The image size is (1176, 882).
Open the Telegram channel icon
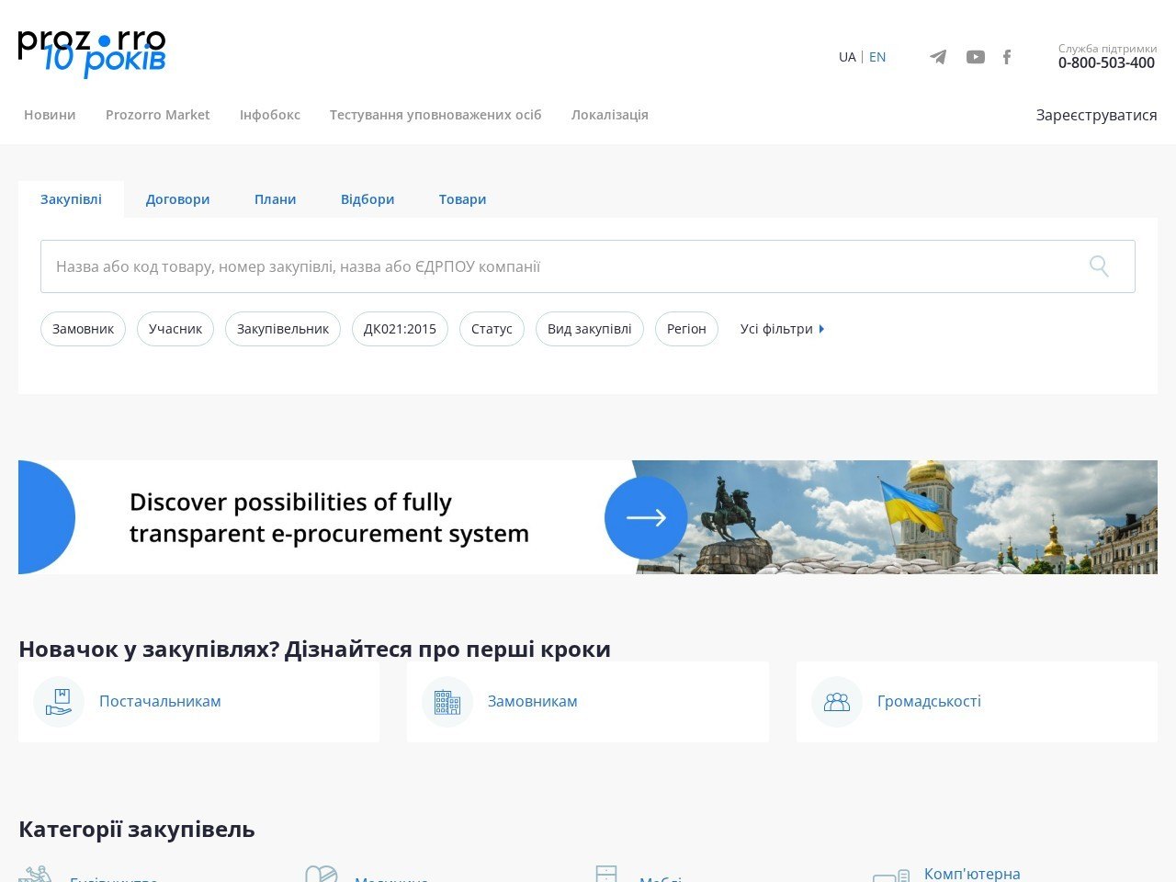[938, 57]
